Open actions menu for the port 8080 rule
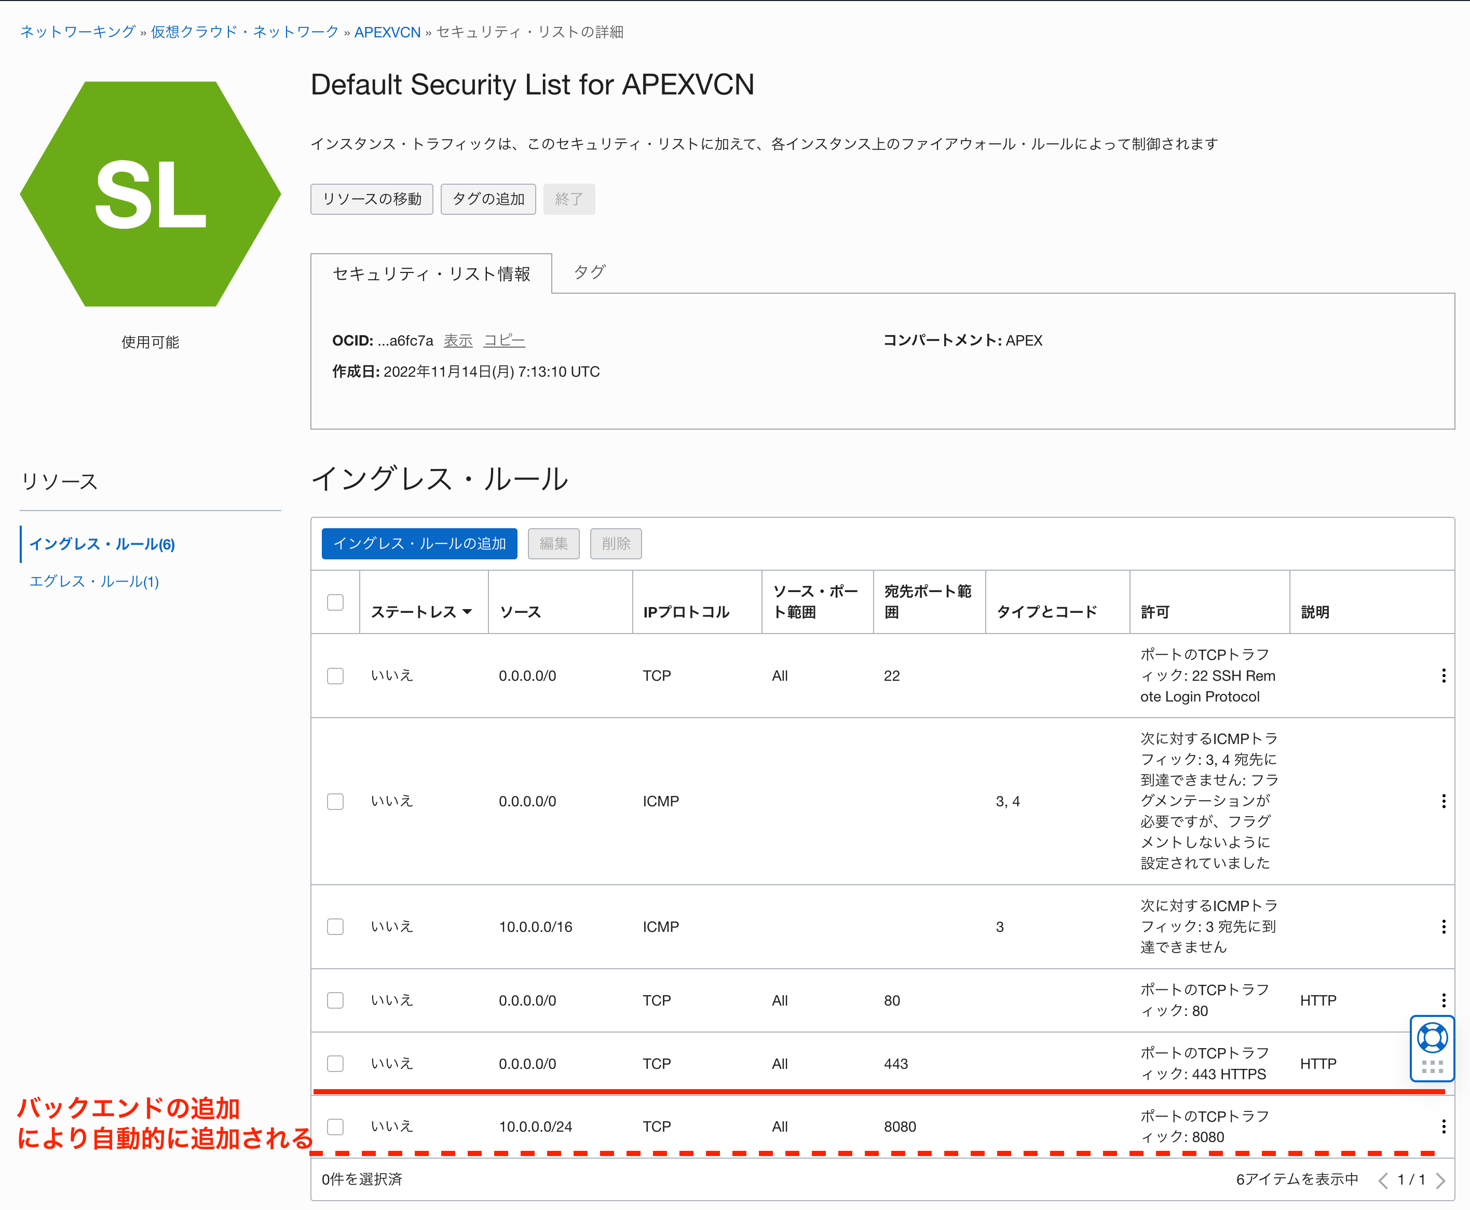Viewport: 1470px width, 1210px height. [1443, 1126]
